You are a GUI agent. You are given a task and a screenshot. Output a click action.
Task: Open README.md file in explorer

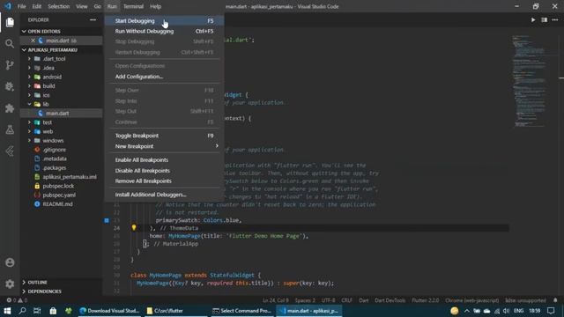57,203
